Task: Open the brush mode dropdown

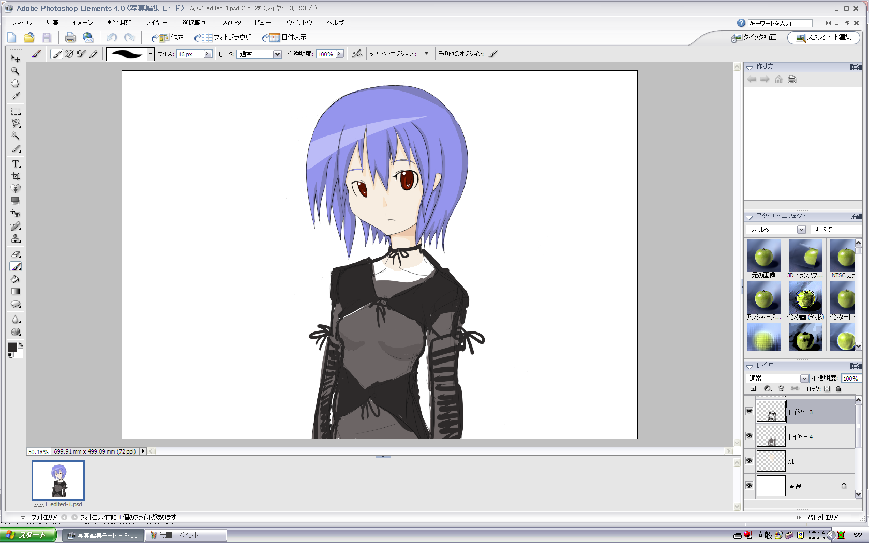Action: pyautogui.click(x=277, y=54)
